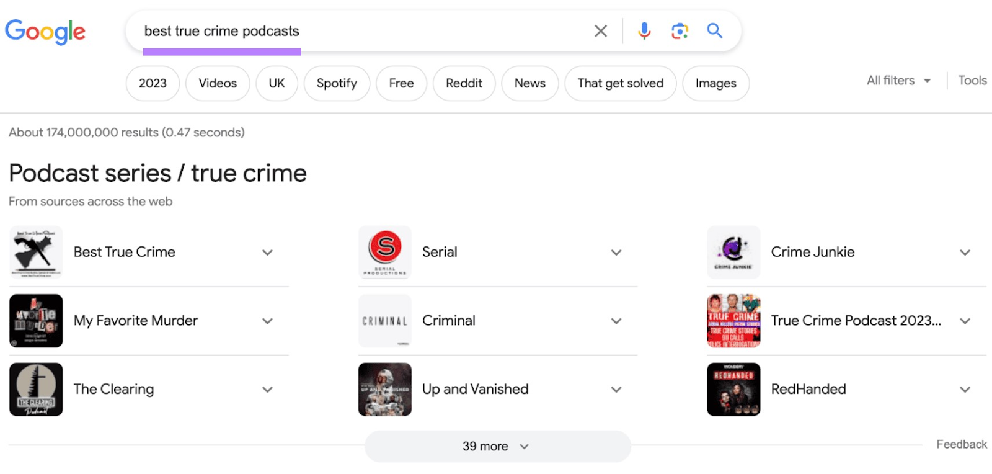The image size is (992, 474).
Task: Click the search magnifier icon
Action: (715, 30)
